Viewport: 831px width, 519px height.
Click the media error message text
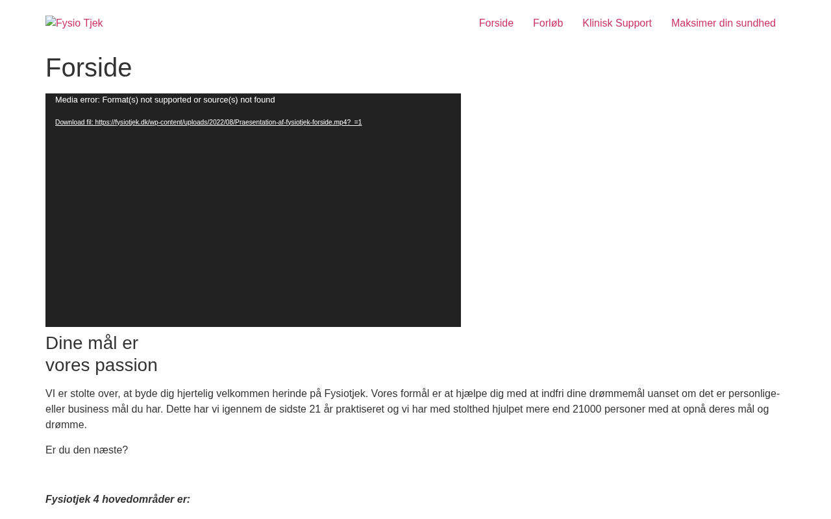pos(165,100)
